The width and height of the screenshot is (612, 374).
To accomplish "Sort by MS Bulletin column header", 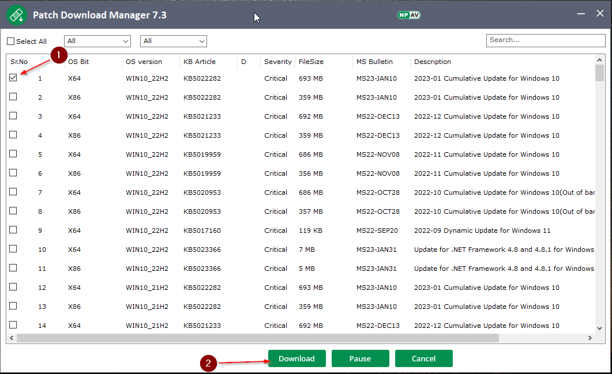I will point(374,62).
